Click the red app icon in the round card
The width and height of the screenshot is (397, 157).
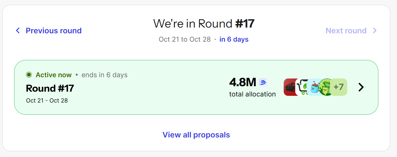tap(289, 87)
